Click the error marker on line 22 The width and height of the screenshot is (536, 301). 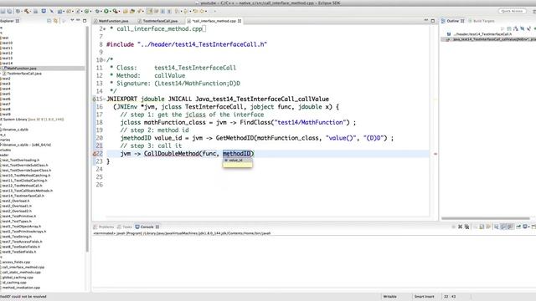[x=95, y=154]
